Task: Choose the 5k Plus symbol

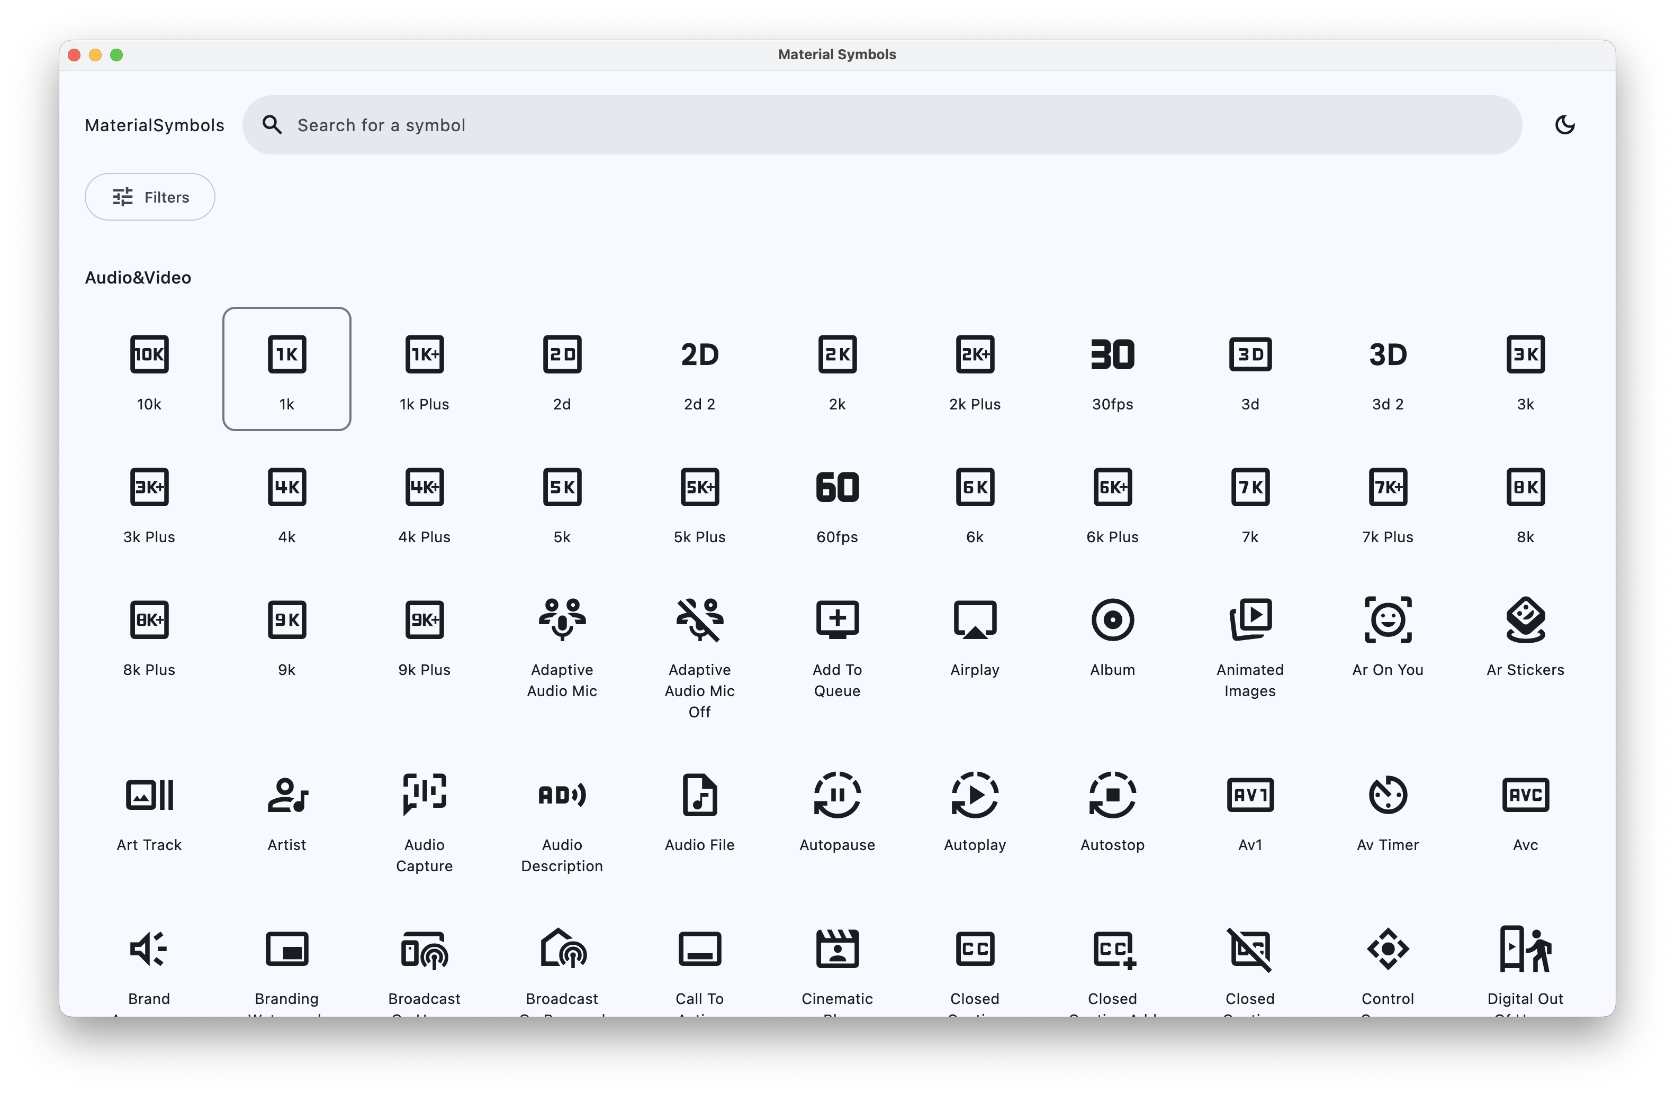Action: (699, 487)
